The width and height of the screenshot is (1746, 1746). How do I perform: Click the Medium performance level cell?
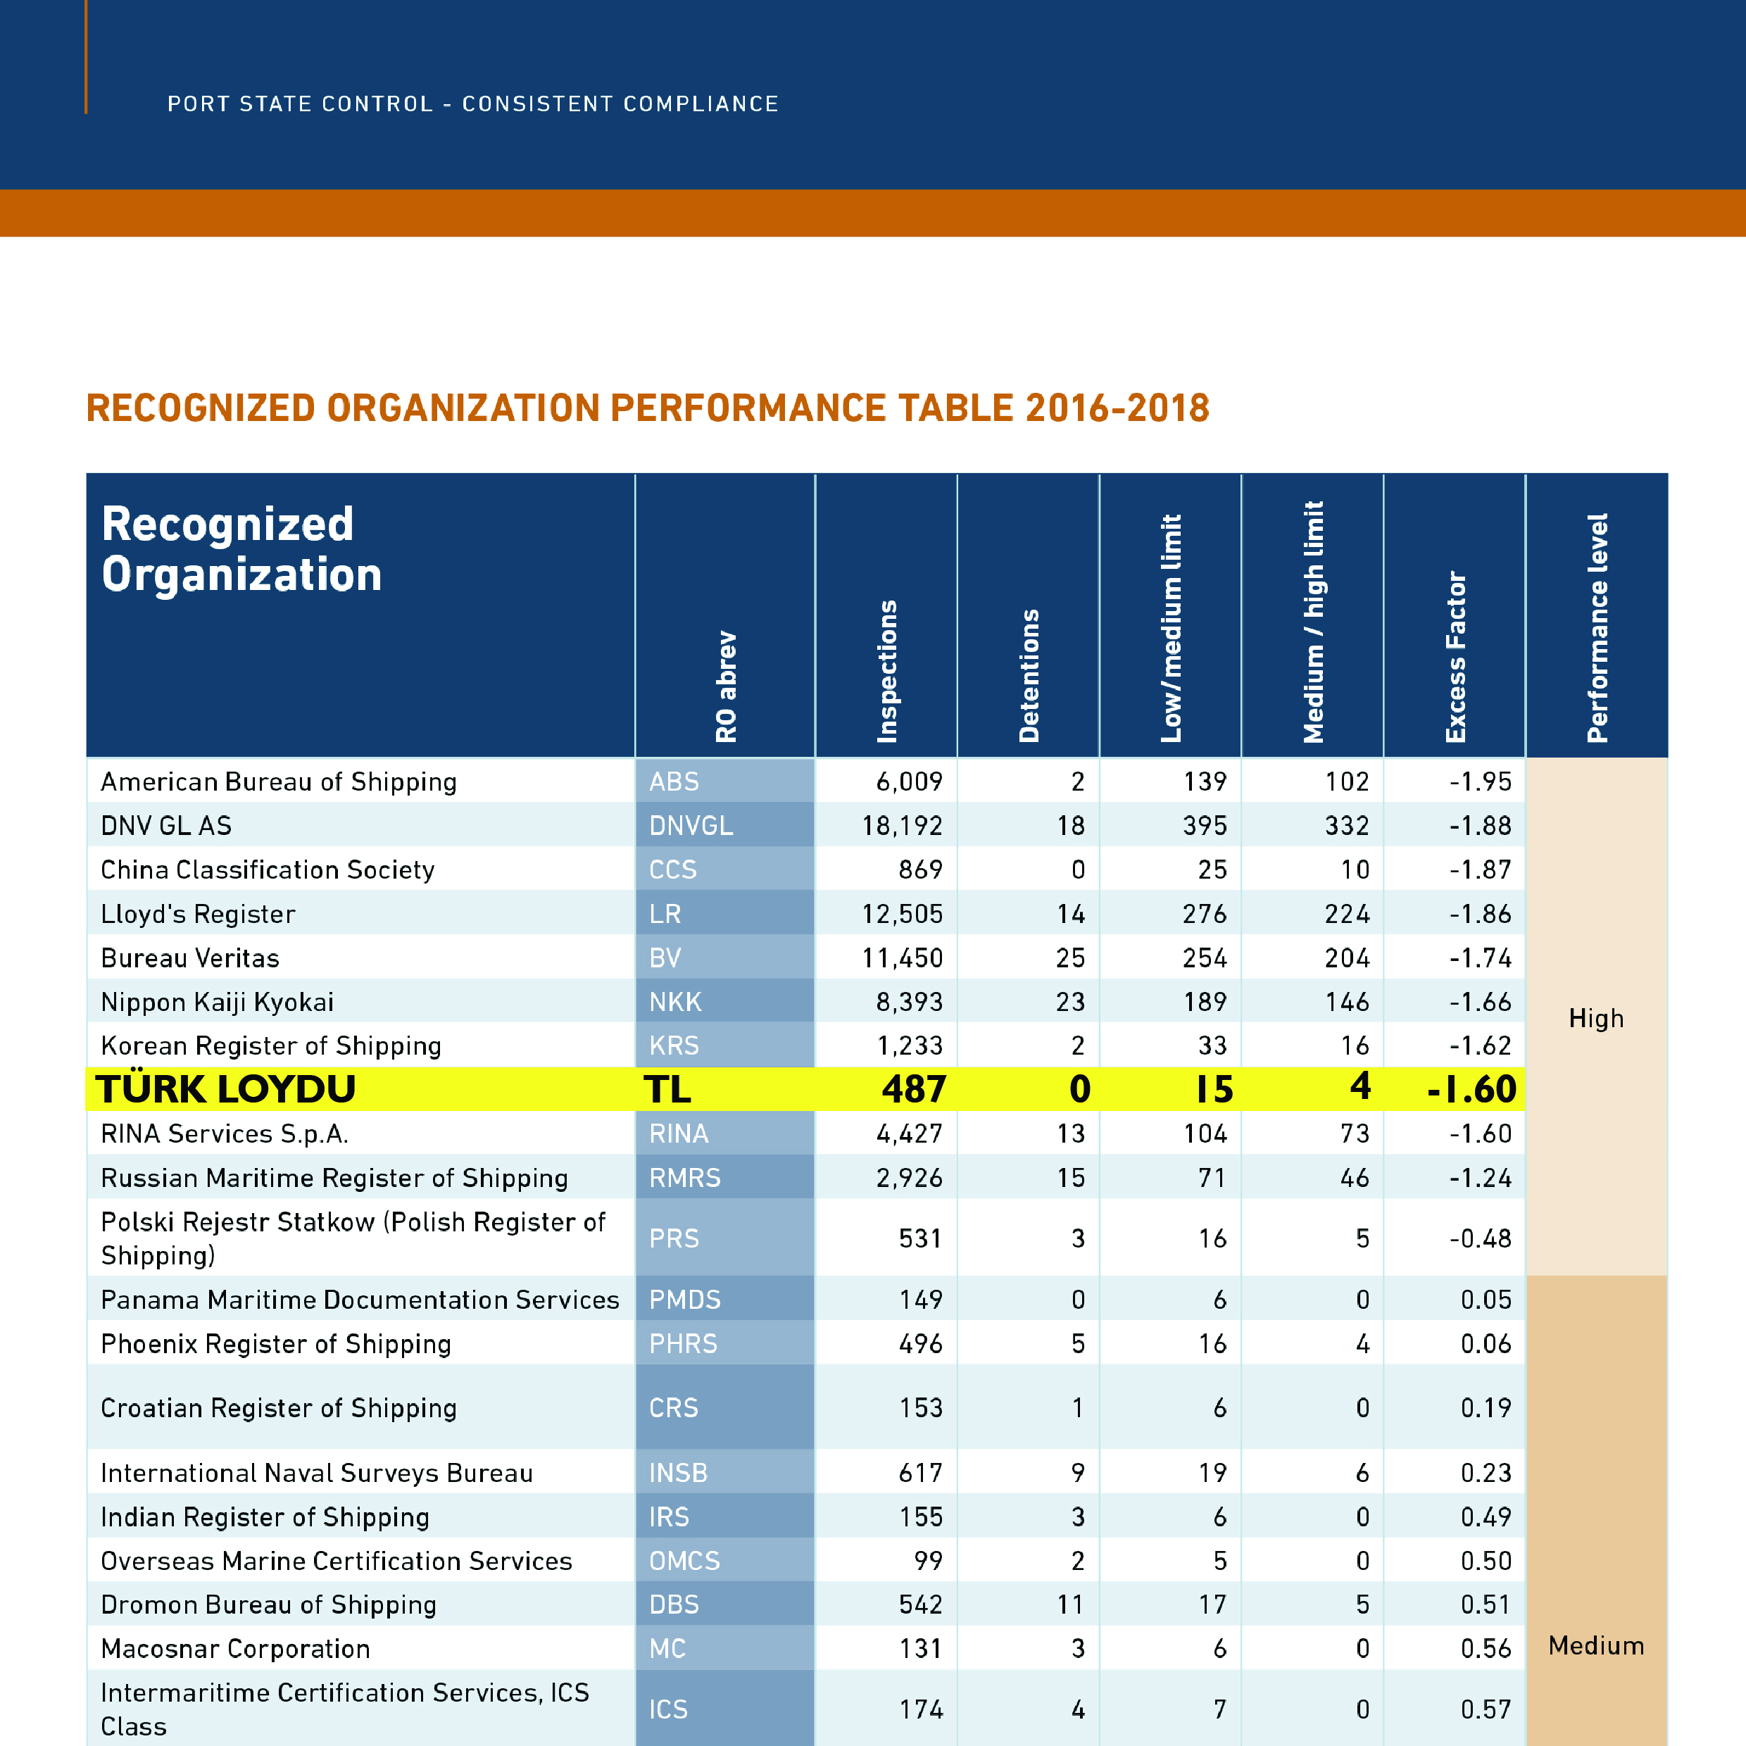1596,1646
